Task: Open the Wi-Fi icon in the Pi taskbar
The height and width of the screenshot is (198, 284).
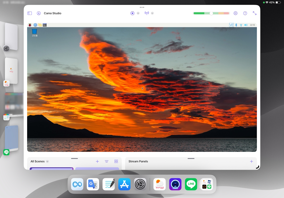Action: click(241, 25)
